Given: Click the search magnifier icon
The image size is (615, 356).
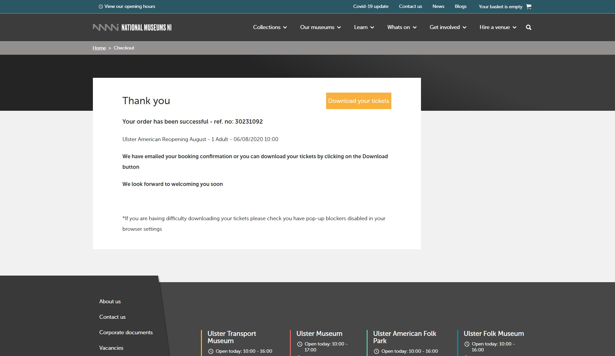Looking at the screenshot, I should coord(529,27).
